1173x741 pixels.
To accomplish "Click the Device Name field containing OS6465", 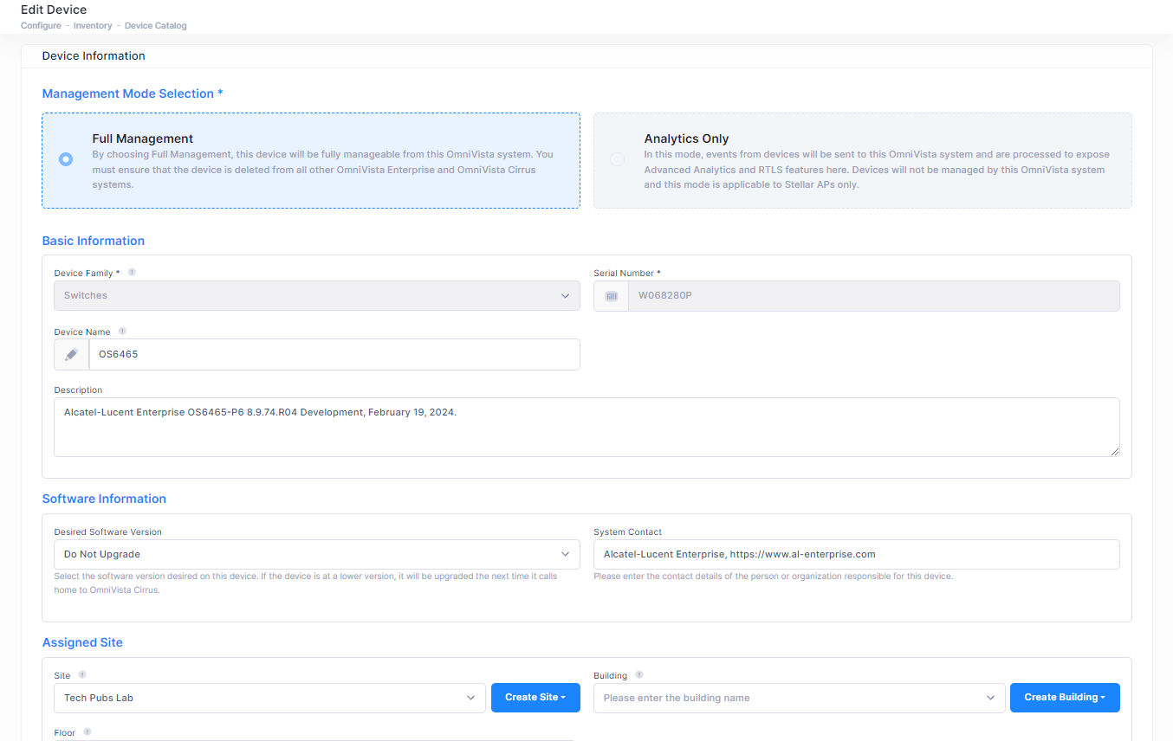I will tap(334, 354).
